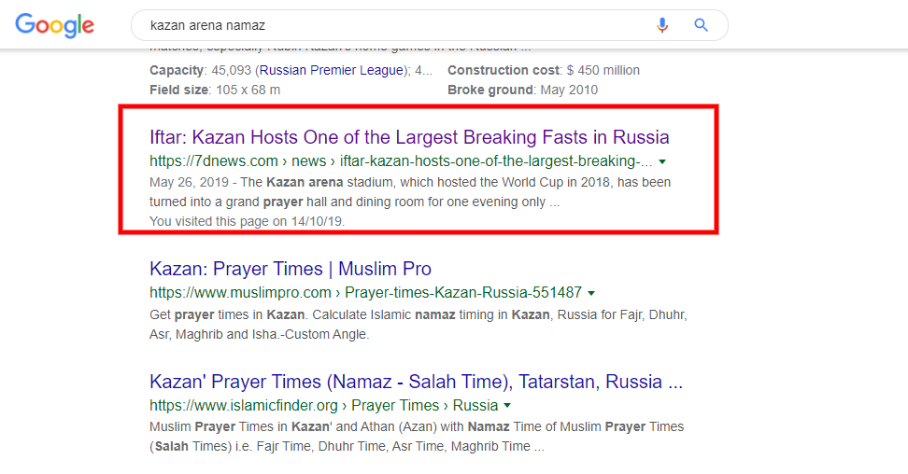Image resolution: width=908 pixels, height=474 pixels.
Task: Click the 'You visited this page' note
Action: 248,221
